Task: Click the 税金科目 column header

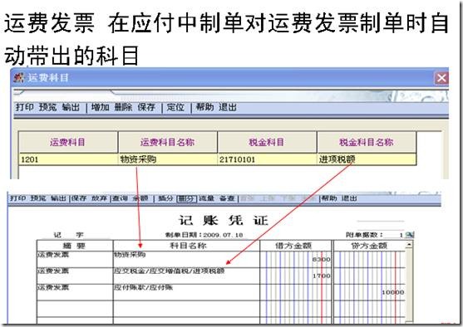Action: pyautogui.click(x=267, y=142)
